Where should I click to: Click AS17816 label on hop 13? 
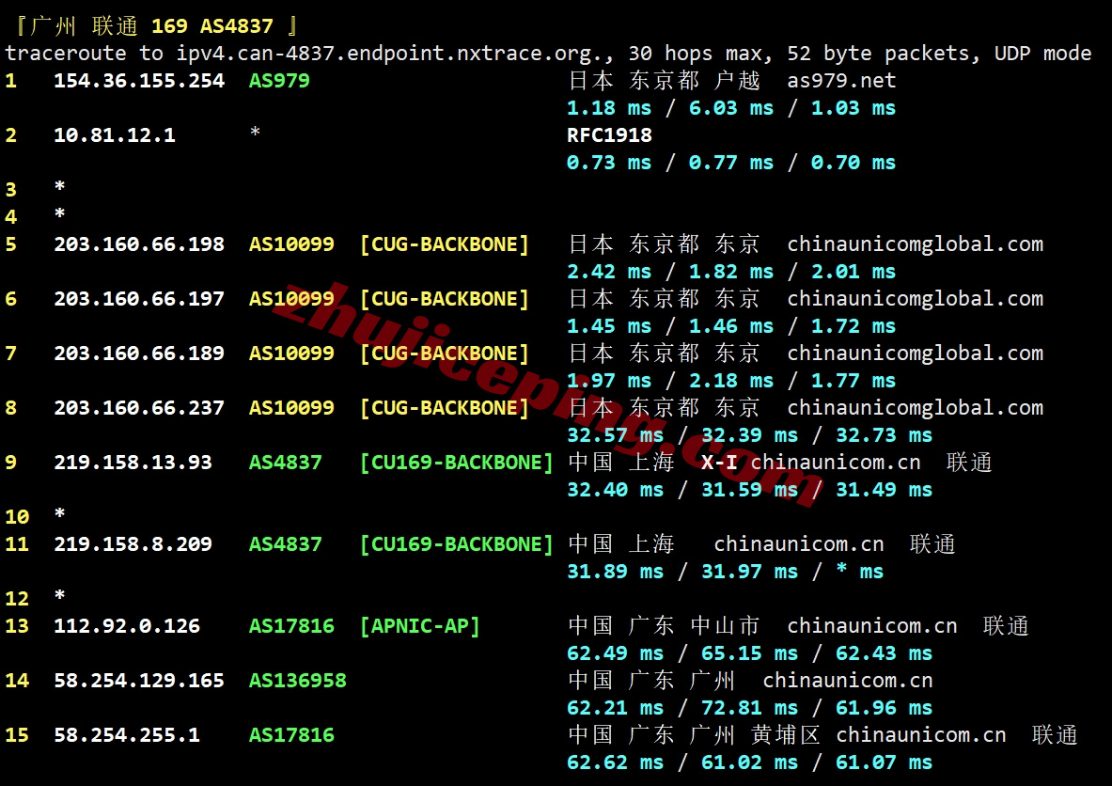tap(291, 626)
